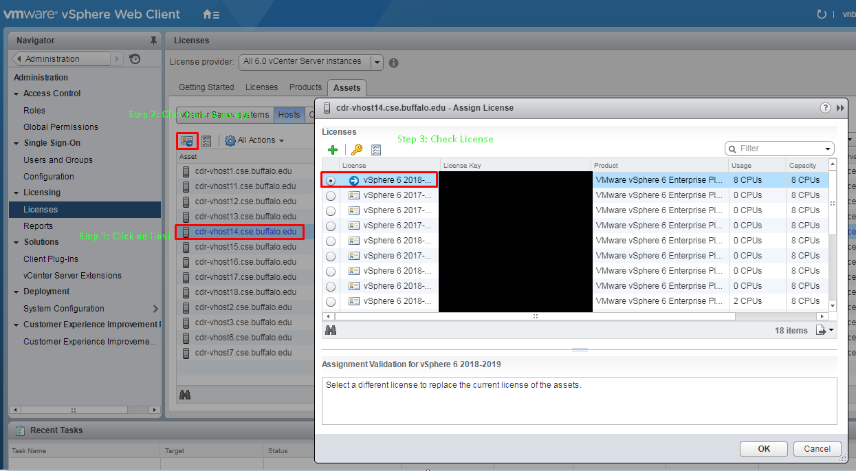Click the Assign License toolbar icon above the Asset list
Screen dimensions: 856x471
pos(187,141)
